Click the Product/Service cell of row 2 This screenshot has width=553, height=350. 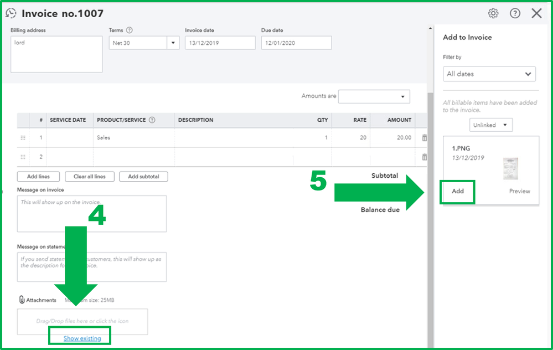tap(134, 157)
